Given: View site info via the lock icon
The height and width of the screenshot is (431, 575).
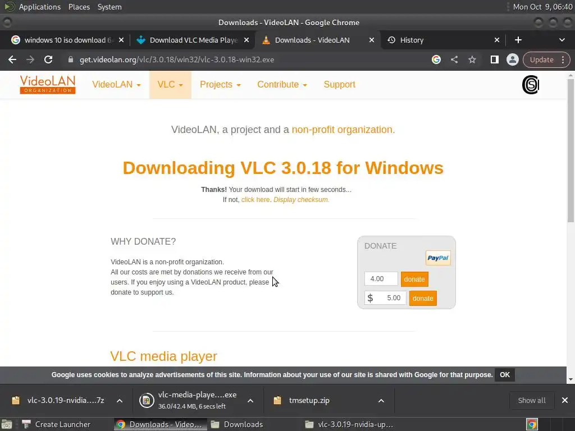Looking at the screenshot, I should [71, 59].
